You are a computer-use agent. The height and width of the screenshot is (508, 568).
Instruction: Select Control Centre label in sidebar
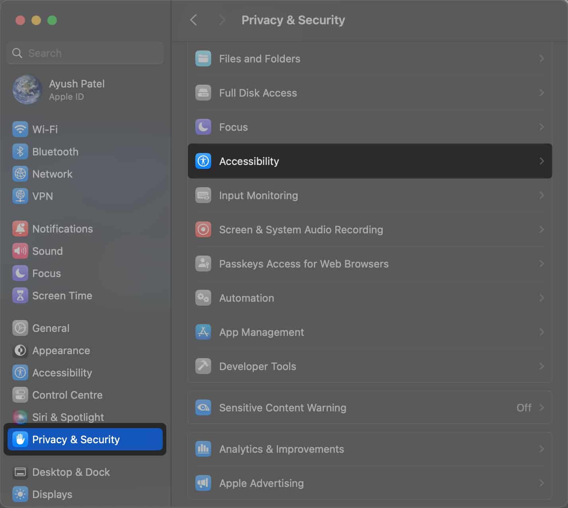click(x=67, y=395)
